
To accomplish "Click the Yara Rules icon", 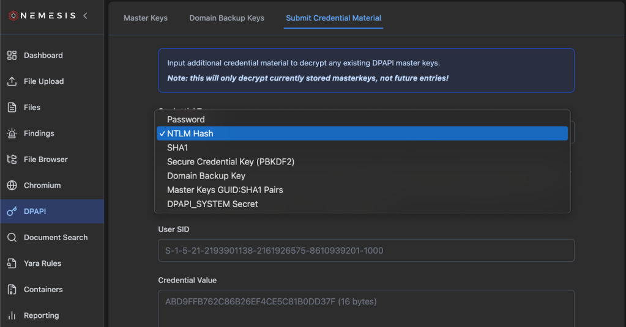I will point(12,263).
